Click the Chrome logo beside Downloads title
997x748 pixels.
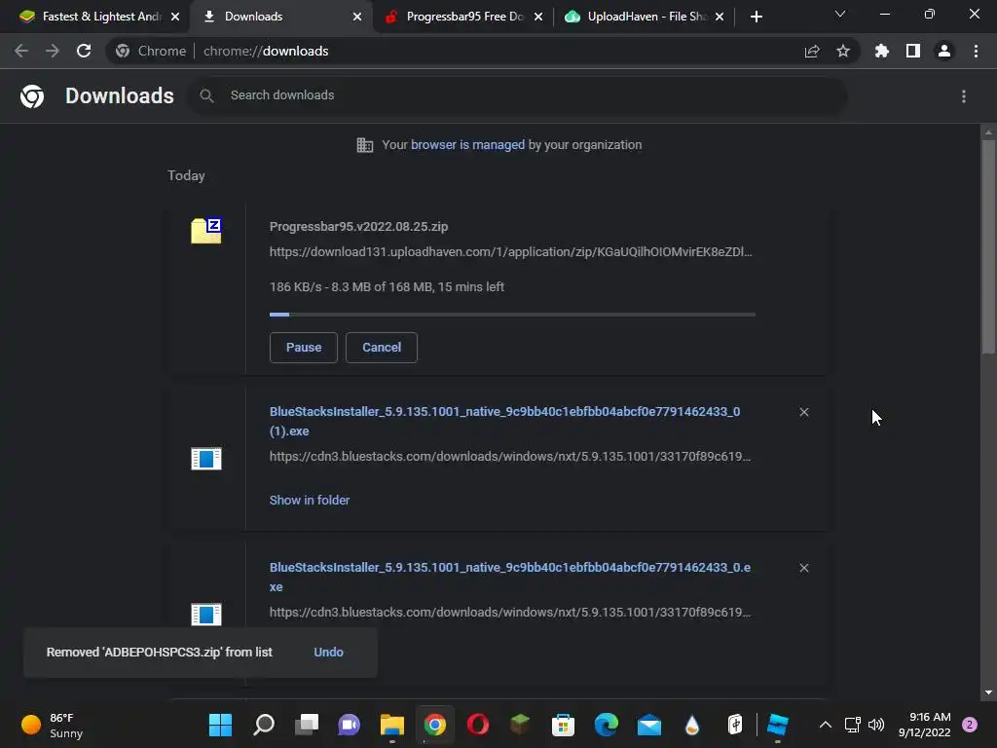coord(32,96)
